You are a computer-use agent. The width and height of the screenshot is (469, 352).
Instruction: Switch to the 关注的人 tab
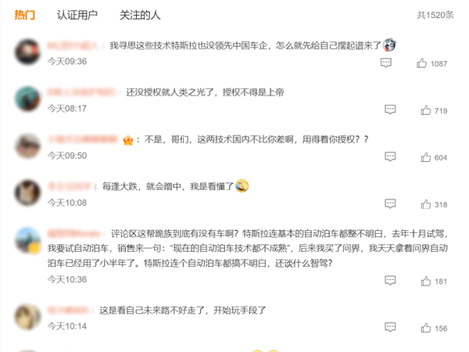pyautogui.click(x=140, y=15)
